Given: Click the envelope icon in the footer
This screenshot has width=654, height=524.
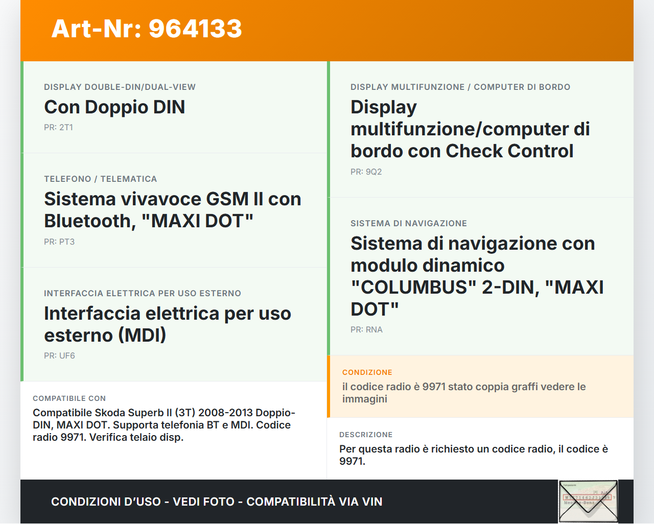Looking at the screenshot, I should [x=588, y=502].
